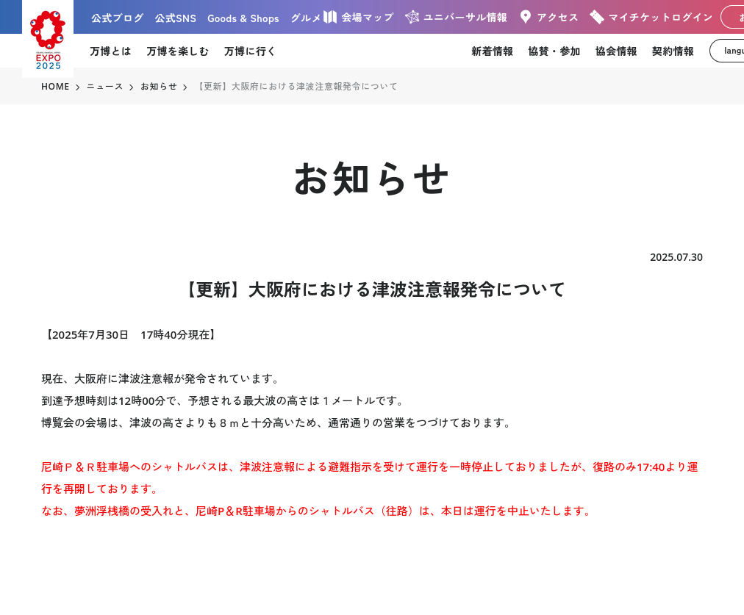This screenshot has height=615, width=744.
Task: Open the language selector button
Action: click(x=727, y=51)
